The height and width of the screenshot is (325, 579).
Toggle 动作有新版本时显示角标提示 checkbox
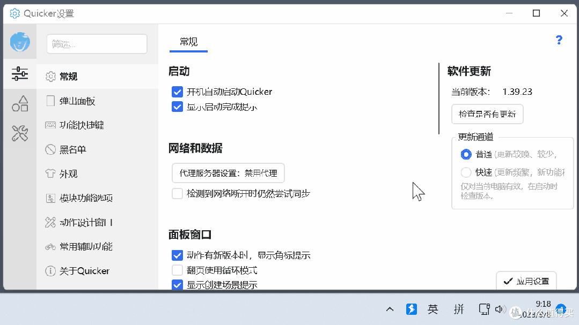(x=177, y=255)
